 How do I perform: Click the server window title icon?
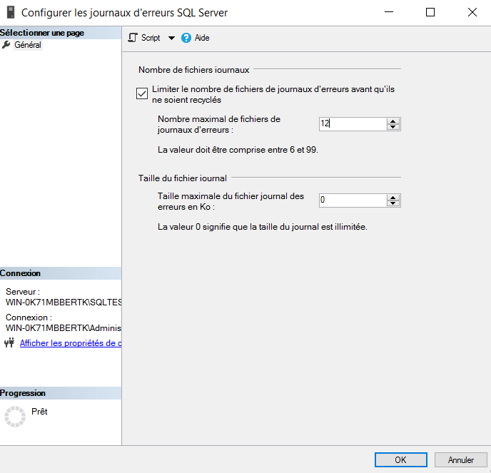pyautogui.click(x=10, y=12)
